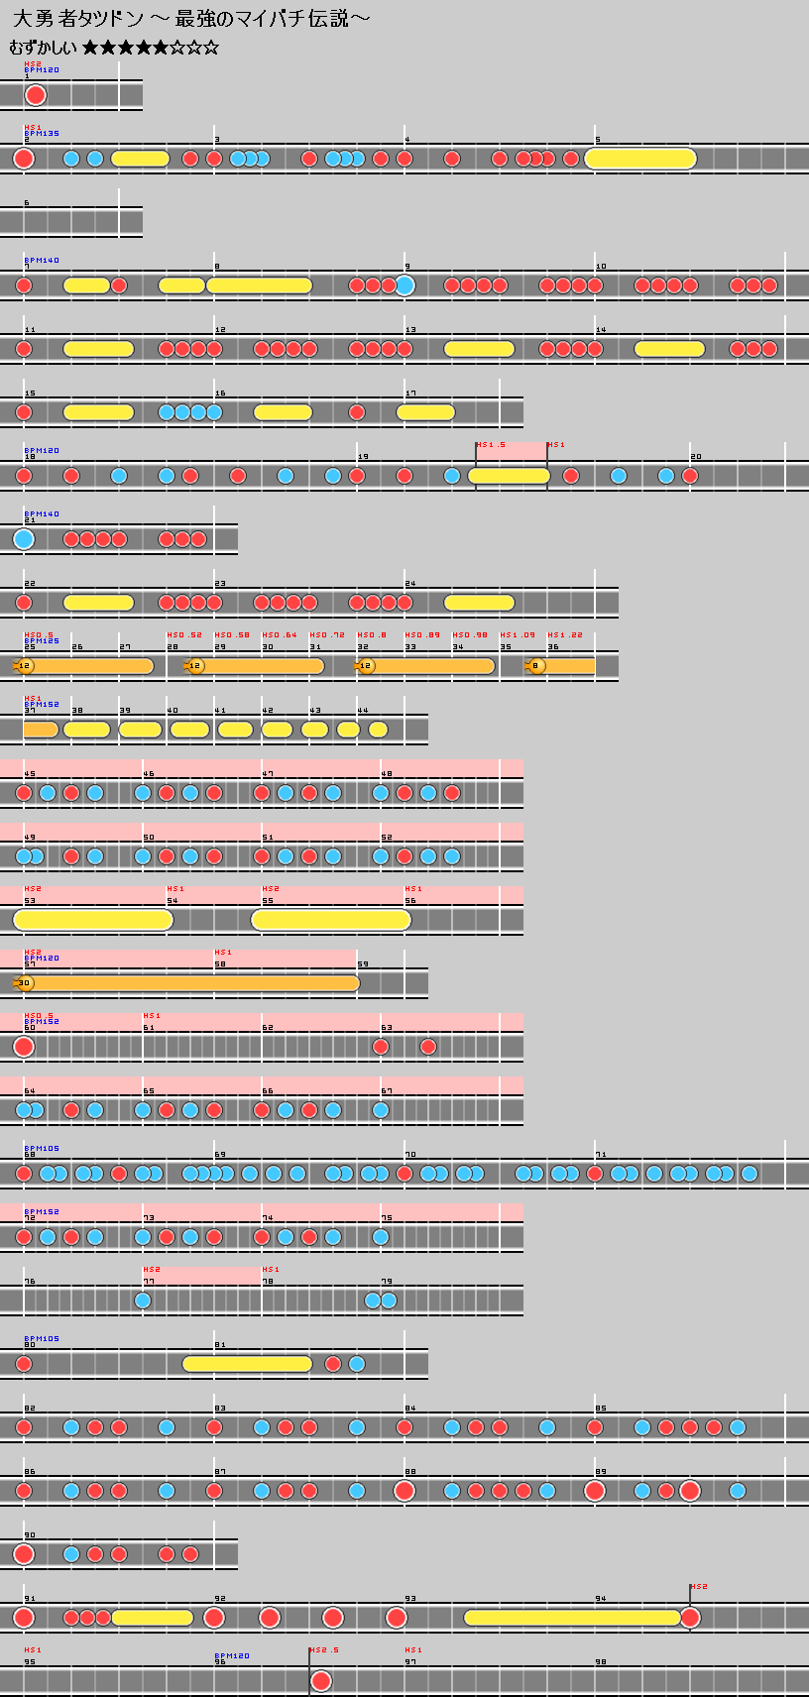Click the BPM105 marker at measure 68
This screenshot has width=809, height=1697.
tap(42, 1148)
